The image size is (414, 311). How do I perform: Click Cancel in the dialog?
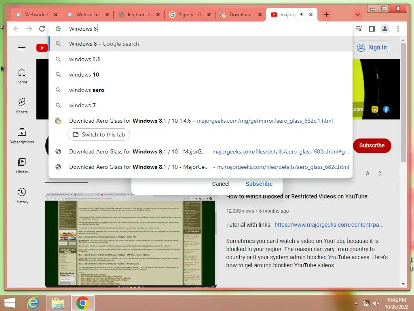[221, 184]
